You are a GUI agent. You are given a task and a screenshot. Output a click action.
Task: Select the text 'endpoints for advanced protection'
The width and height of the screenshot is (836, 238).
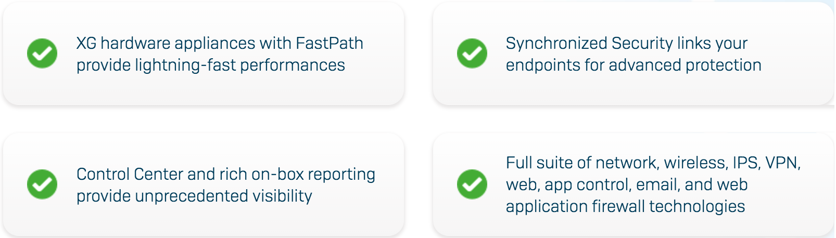click(x=634, y=65)
